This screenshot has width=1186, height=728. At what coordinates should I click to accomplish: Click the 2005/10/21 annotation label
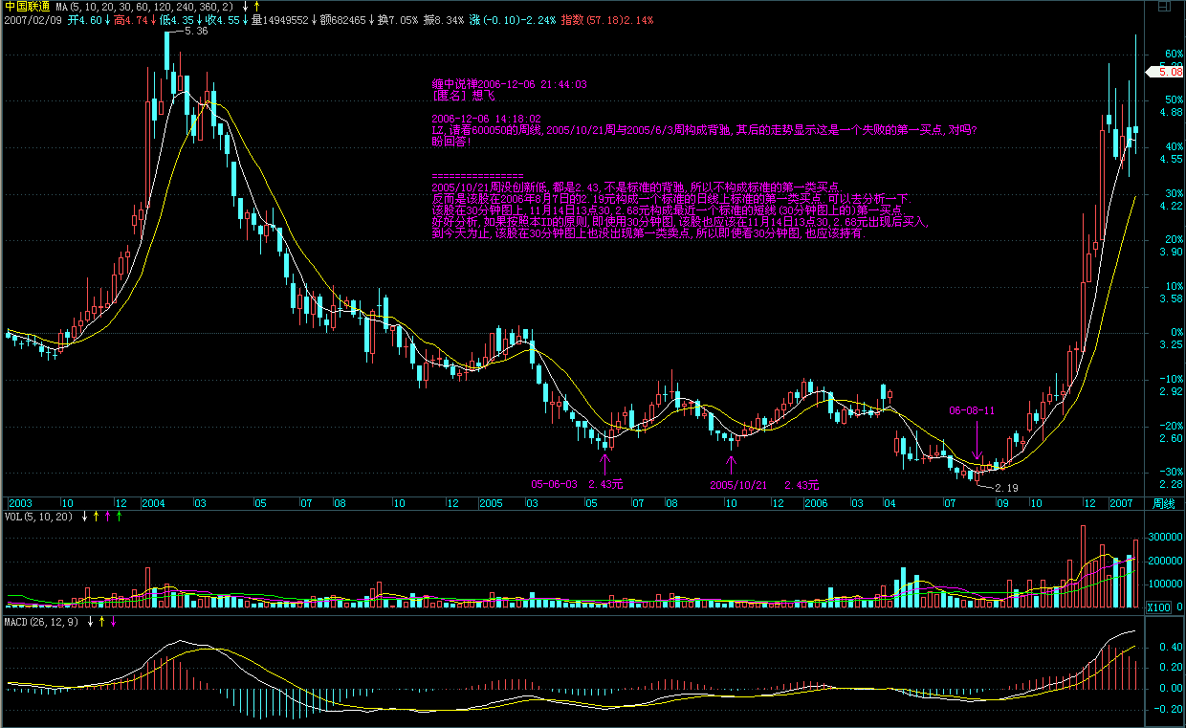click(738, 485)
